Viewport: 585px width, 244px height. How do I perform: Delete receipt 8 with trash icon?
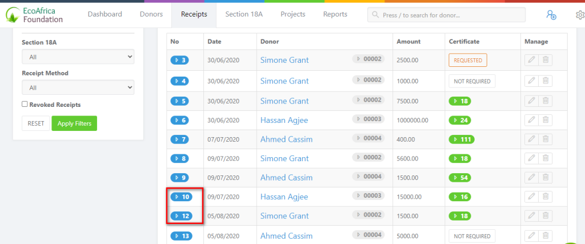[x=546, y=158]
